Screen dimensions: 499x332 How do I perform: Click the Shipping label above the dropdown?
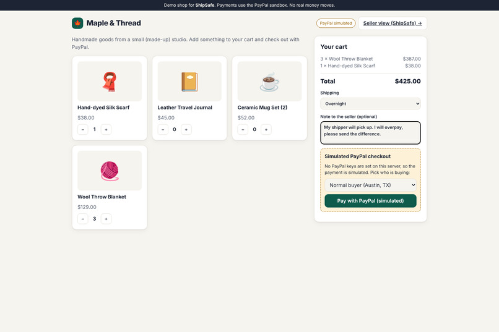[x=329, y=93]
